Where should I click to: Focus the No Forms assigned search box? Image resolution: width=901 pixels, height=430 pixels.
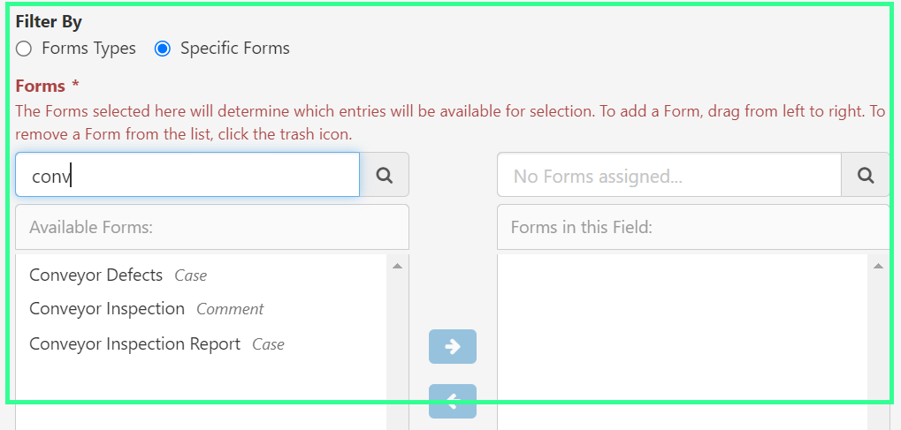point(668,175)
